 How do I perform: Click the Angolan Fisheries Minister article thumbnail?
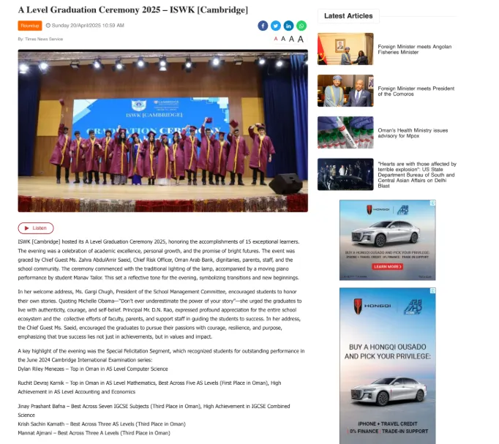pos(345,49)
